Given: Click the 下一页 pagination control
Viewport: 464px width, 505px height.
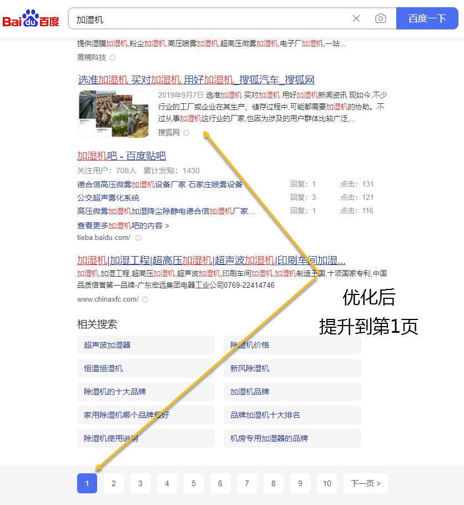Looking at the screenshot, I should [365, 483].
